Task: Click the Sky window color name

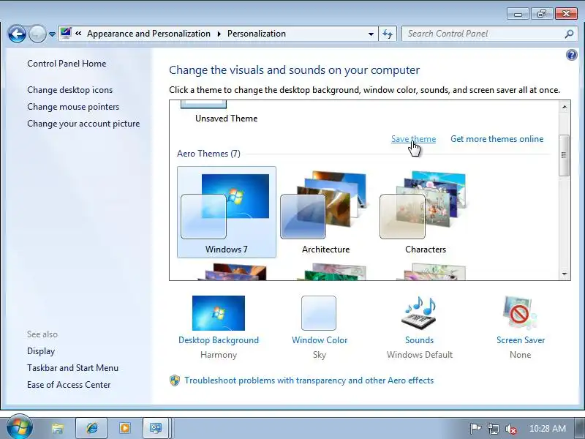Action: coord(320,355)
